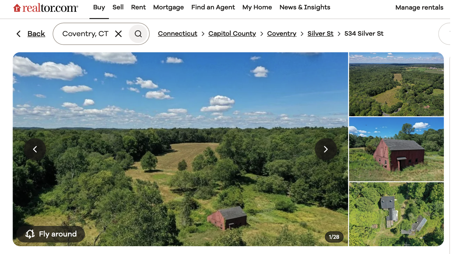Advance to the next listing photo
This screenshot has width=456, height=254.
[326, 149]
